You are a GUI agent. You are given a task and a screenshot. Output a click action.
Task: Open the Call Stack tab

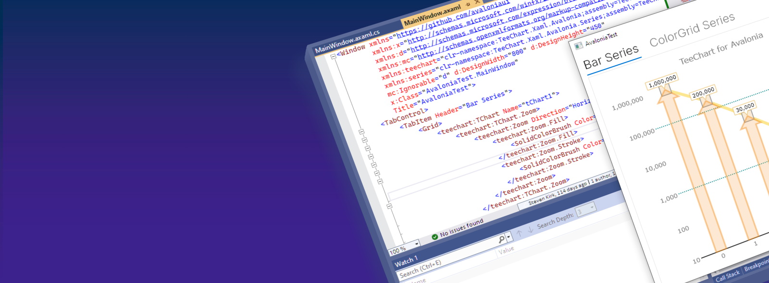coord(727,275)
